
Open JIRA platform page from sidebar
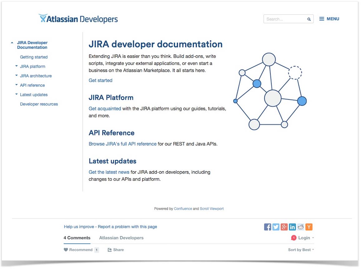pos(32,66)
